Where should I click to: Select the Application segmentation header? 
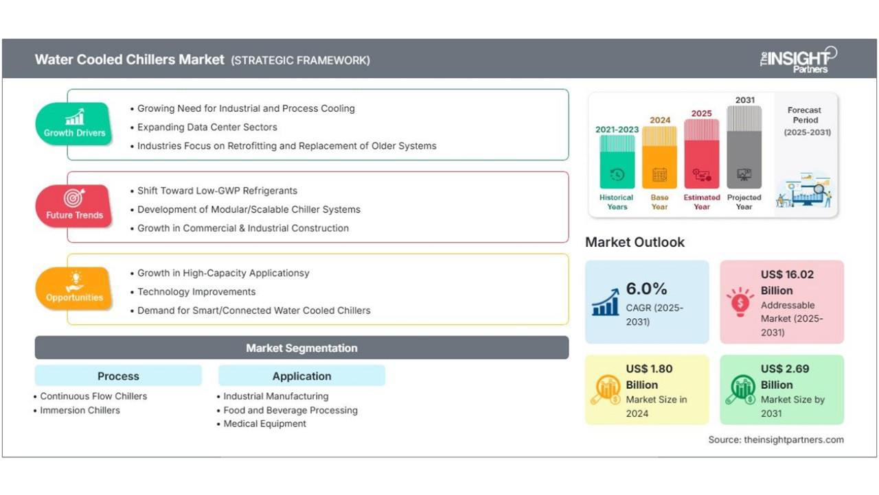point(301,376)
